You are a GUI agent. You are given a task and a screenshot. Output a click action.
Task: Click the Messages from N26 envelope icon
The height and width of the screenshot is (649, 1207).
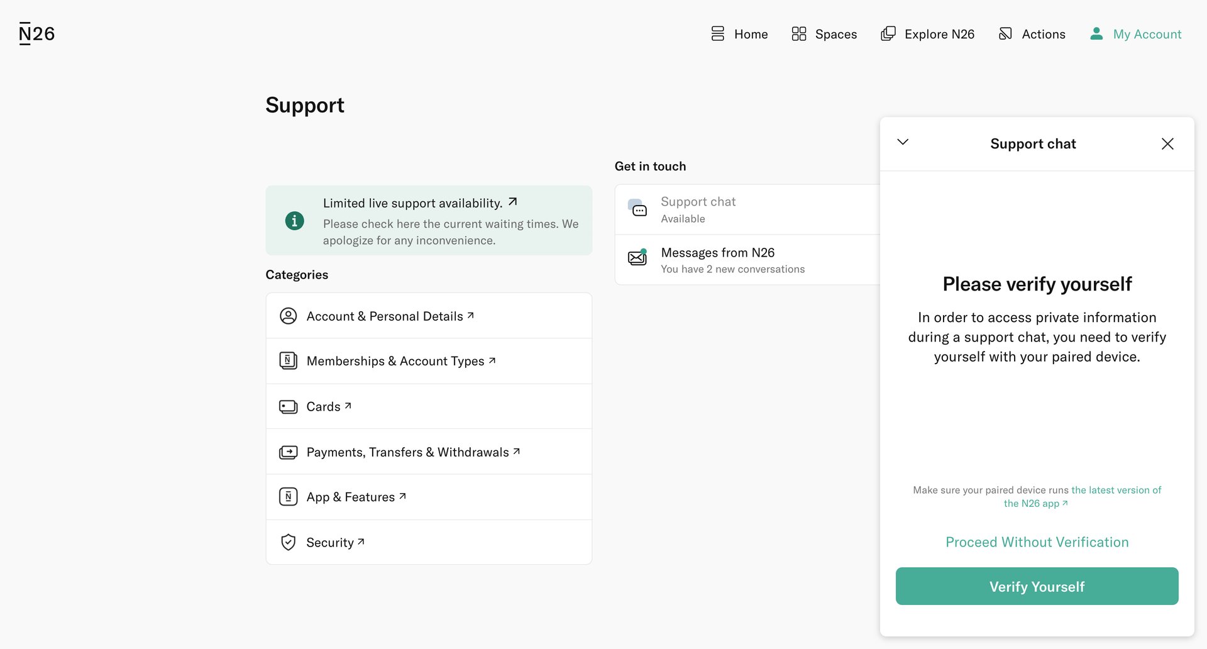tap(637, 258)
